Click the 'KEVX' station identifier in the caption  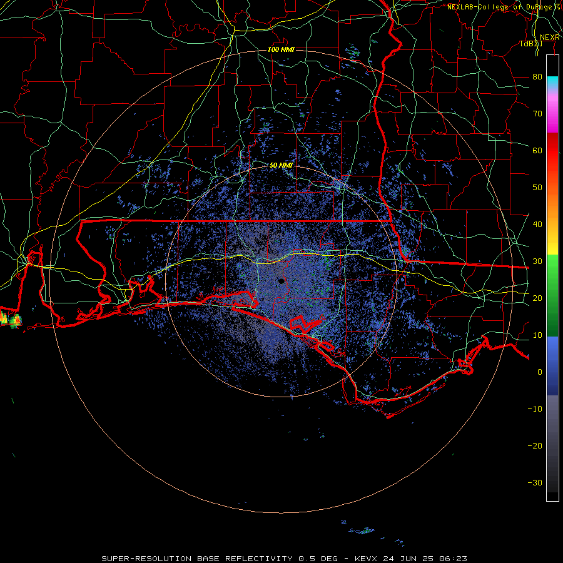(367, 559)
